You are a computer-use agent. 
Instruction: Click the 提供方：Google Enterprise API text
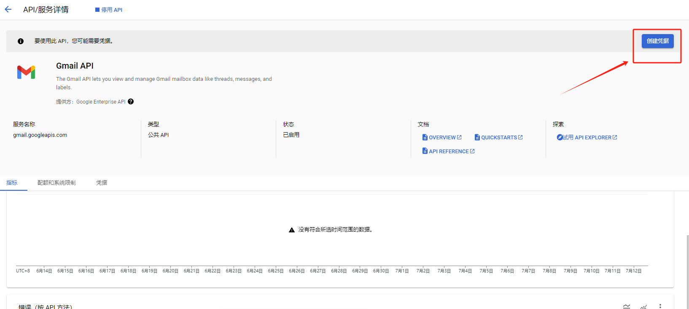[x=91, y=102]
